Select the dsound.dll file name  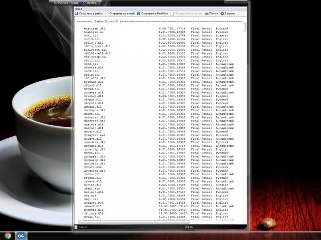(93, 178)
